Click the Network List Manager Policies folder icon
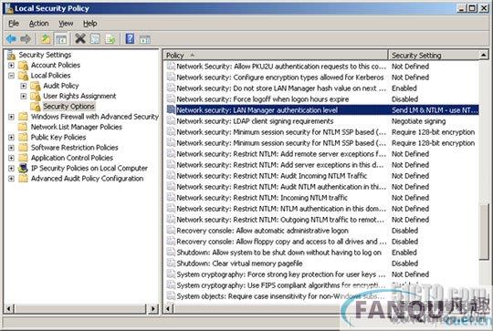This screenshot has width=493, height=331. coord(23,127)
